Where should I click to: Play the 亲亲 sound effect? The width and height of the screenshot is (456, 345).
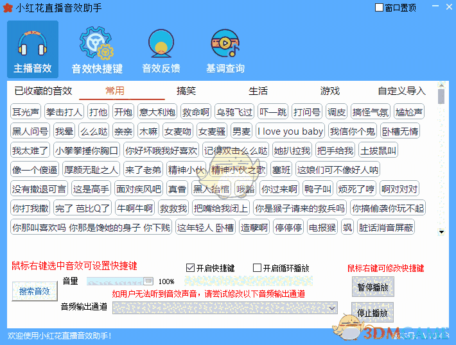123,131
